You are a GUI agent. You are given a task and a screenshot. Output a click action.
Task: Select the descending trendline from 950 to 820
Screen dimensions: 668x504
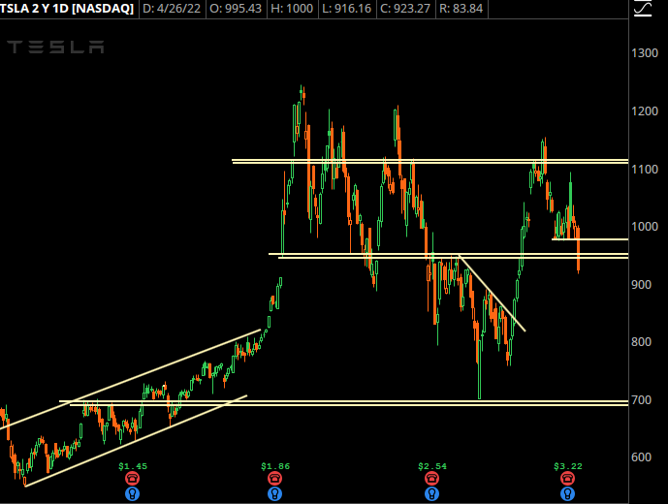493,293
